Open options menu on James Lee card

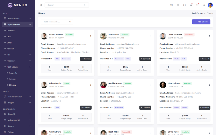tap(150, 36)
